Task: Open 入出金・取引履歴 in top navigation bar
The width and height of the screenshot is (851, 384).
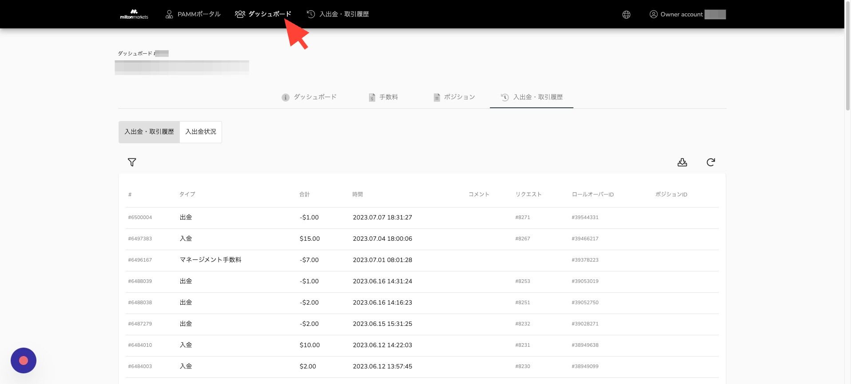Action: (338, 14)
